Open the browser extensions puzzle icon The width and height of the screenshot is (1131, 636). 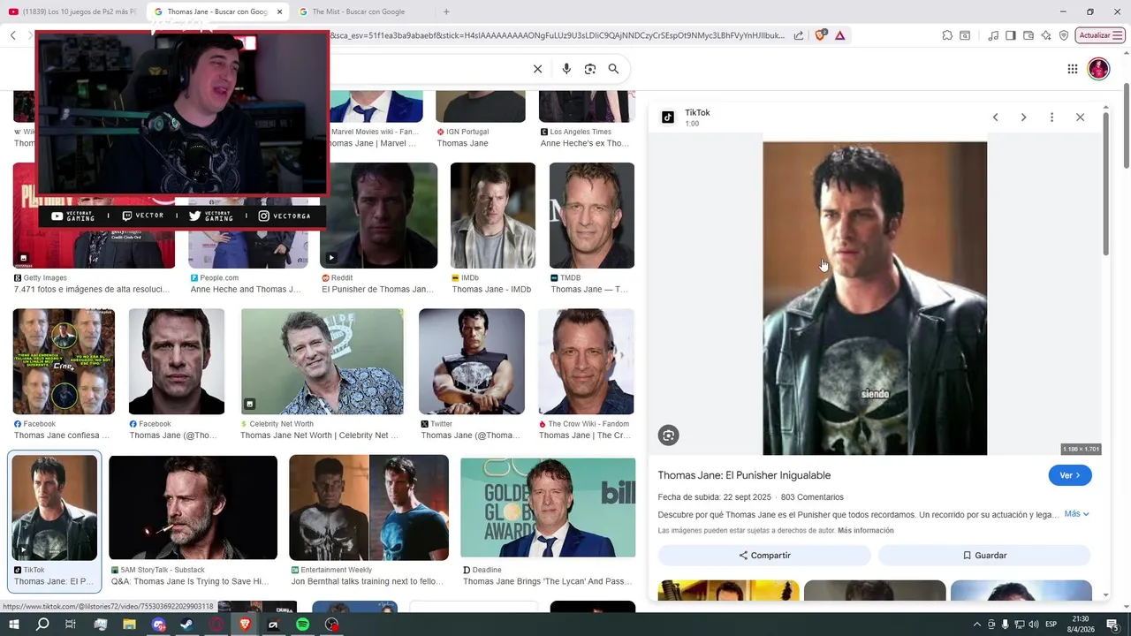[x=947, y=35]
